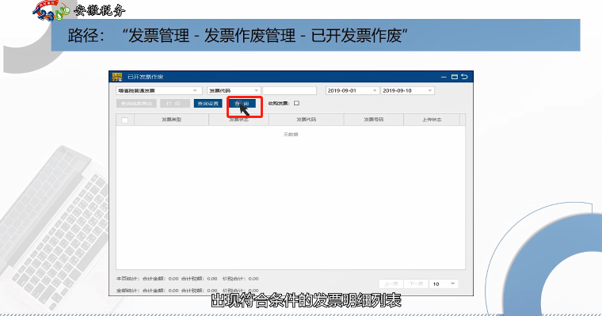Go to previous page with 上一页
602x316 pixels.
pyautogui.click(x=391, y=284)
